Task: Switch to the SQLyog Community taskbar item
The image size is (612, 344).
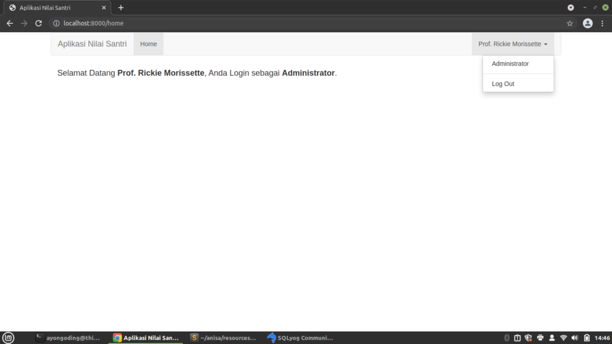Action: (301, 338)
